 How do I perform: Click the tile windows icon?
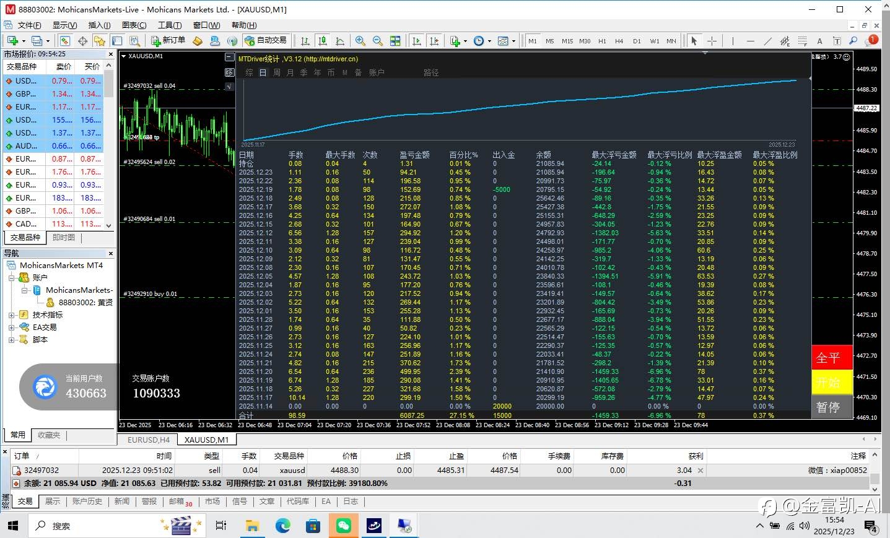(x=395, y=41)
